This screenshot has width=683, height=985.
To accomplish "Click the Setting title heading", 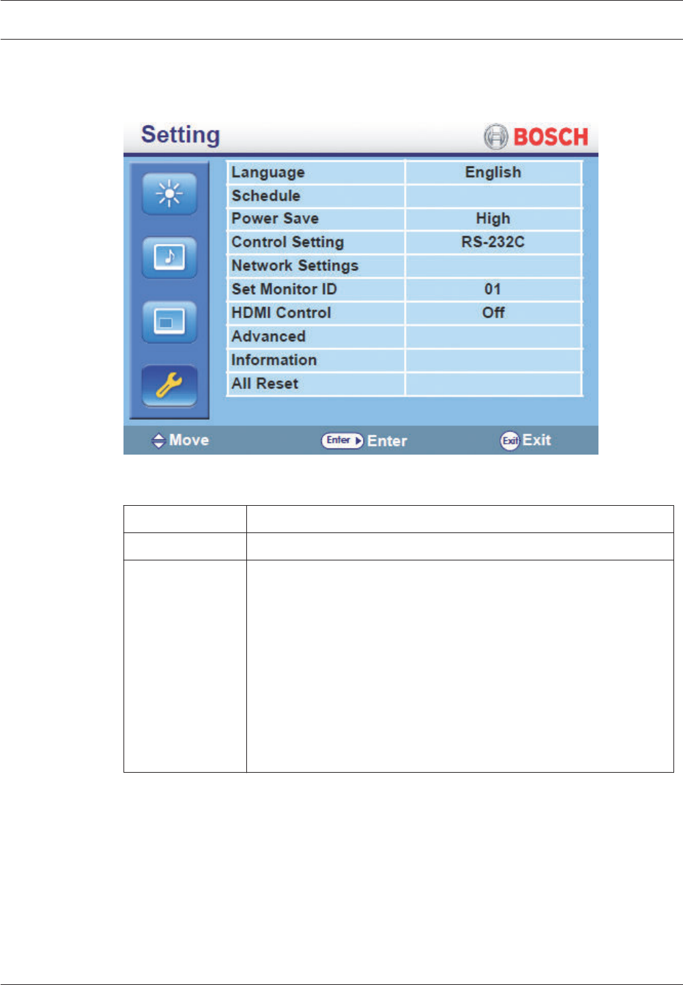I will pyautogui.click(x=181, y=135).
